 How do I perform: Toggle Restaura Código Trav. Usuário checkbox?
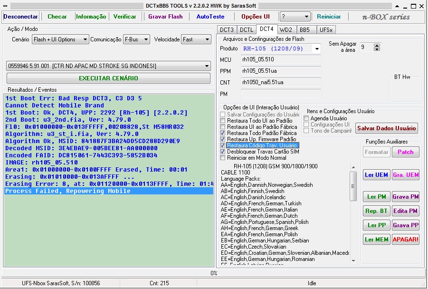pos(223,145)
